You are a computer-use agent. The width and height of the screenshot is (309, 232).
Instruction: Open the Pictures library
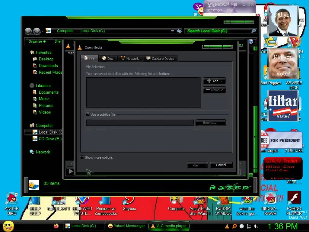point(46,105)
